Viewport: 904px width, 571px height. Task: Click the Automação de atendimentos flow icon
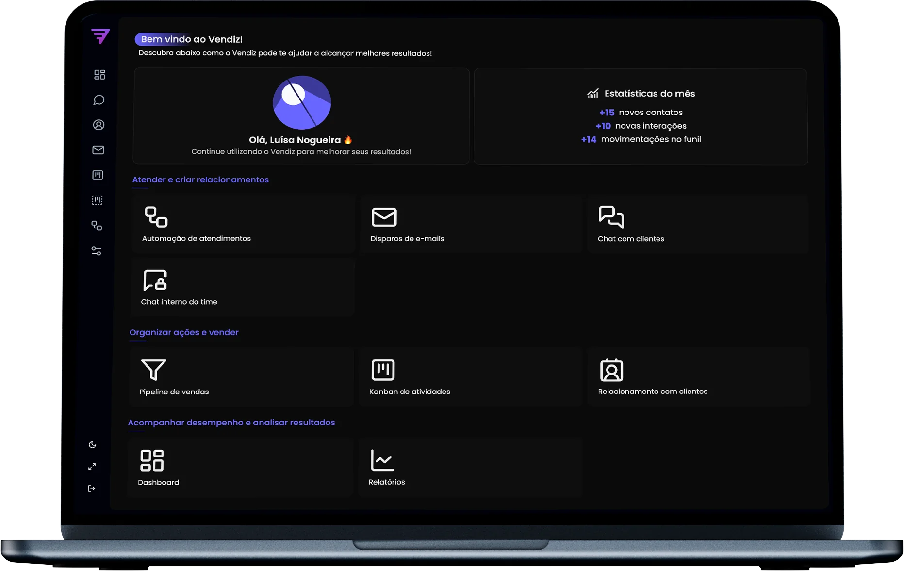pyautogui.click(x=156, y=217)
